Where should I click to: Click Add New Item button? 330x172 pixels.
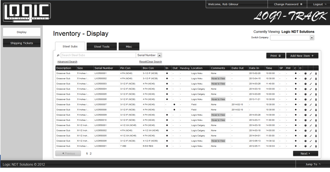tap(302, 56)
